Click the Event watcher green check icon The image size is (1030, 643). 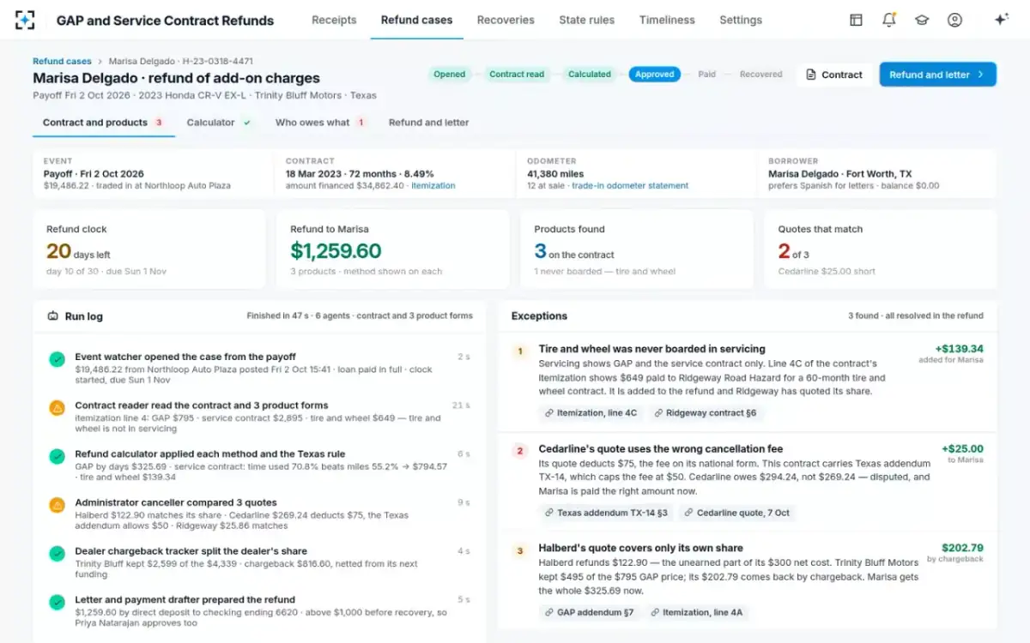[x=57, y=360]
